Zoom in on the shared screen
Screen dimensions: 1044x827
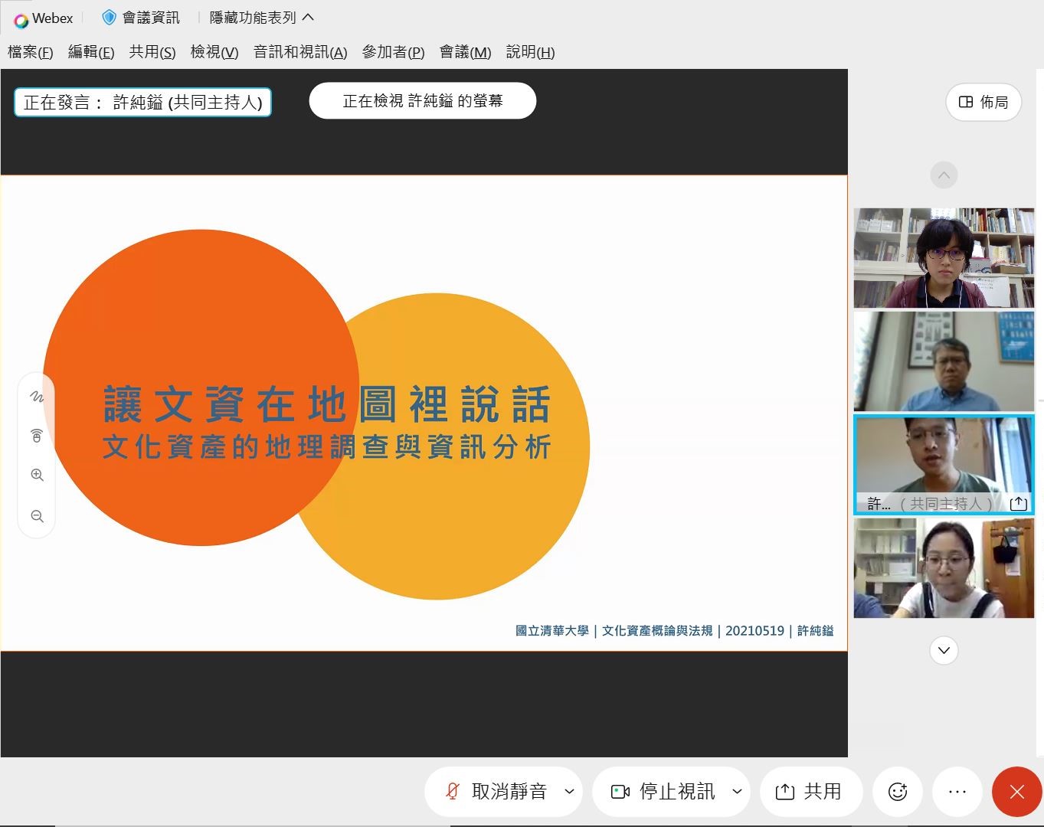(37, 476)
